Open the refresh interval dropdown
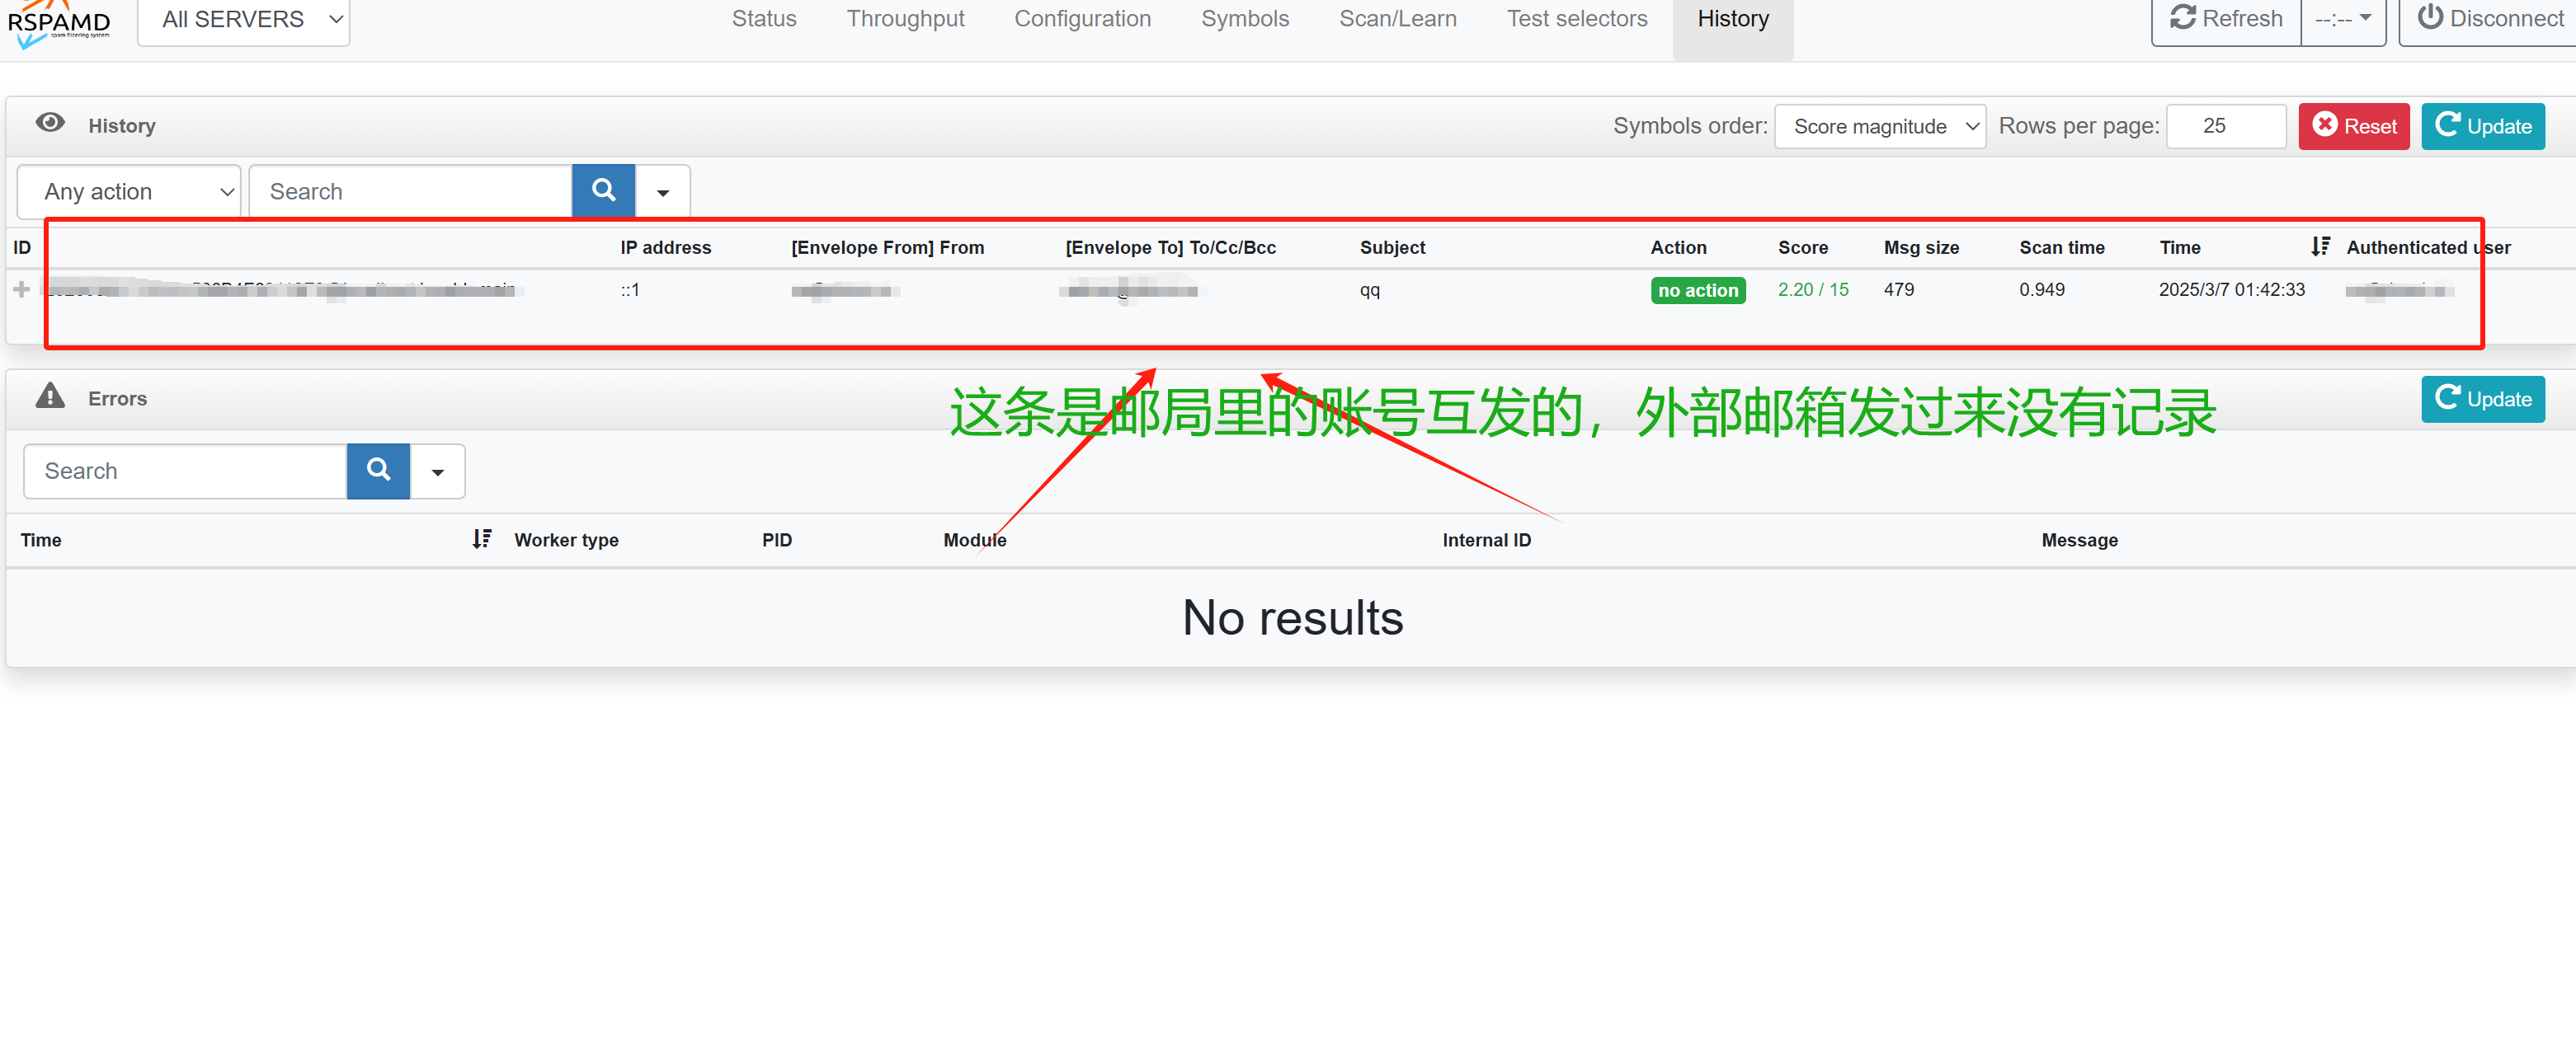2576x1041 pixels. (2343, 19)
